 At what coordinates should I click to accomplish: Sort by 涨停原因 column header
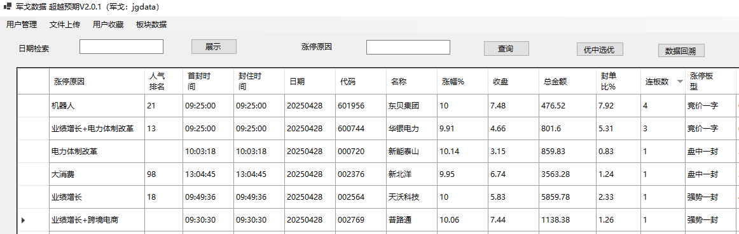coord(97,81)
